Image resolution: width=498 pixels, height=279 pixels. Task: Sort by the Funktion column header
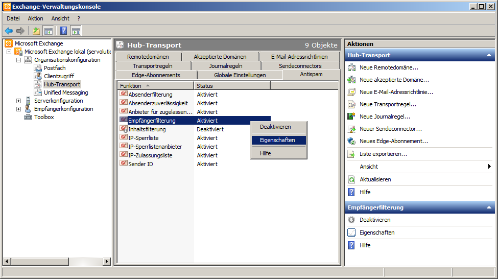tap(156, 86)
